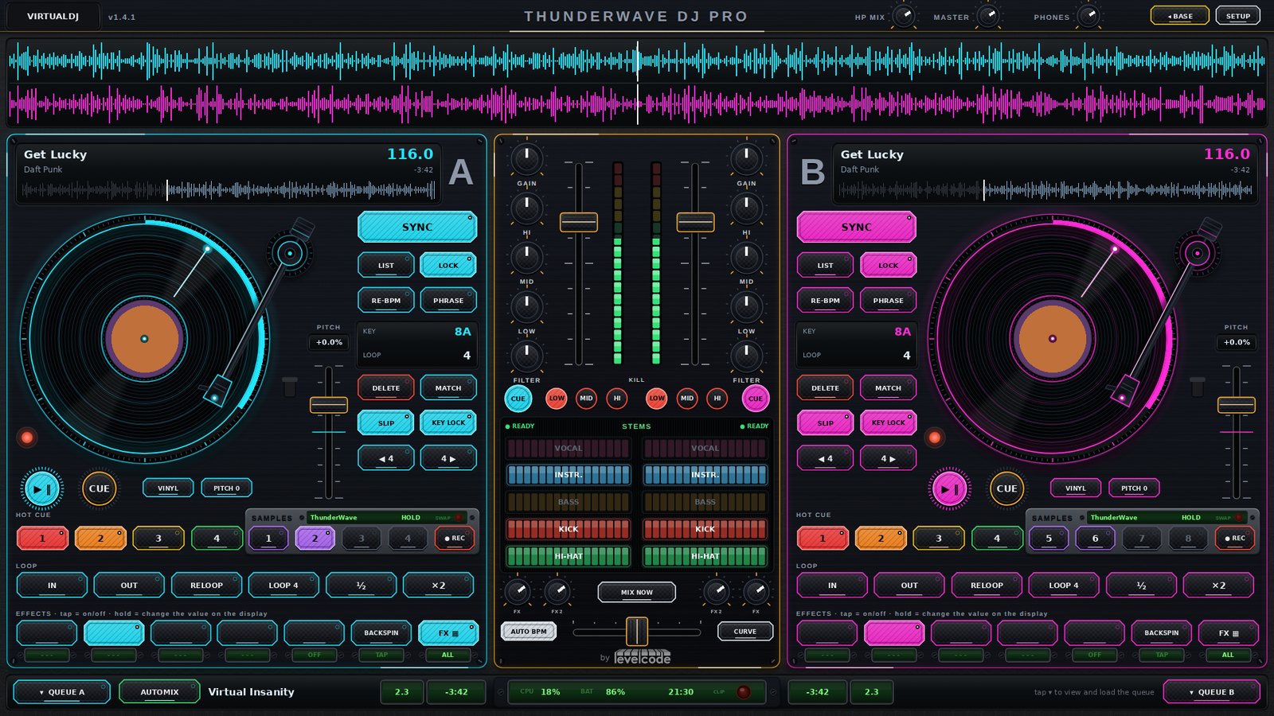Toggle LOCK on deck A
Screen dimensions: 1274x716
pos(448,265)
